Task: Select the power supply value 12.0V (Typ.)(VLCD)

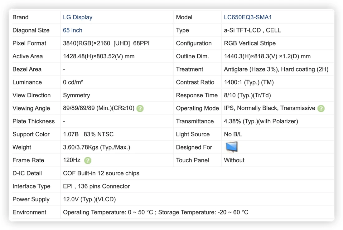Action: point(89,199)
